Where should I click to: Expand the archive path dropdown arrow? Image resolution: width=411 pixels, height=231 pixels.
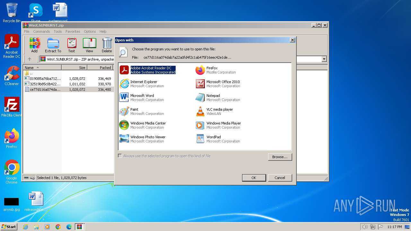[x=324, y=59]
